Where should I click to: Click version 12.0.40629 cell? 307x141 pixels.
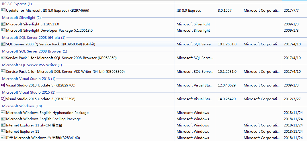pos(227,85)
